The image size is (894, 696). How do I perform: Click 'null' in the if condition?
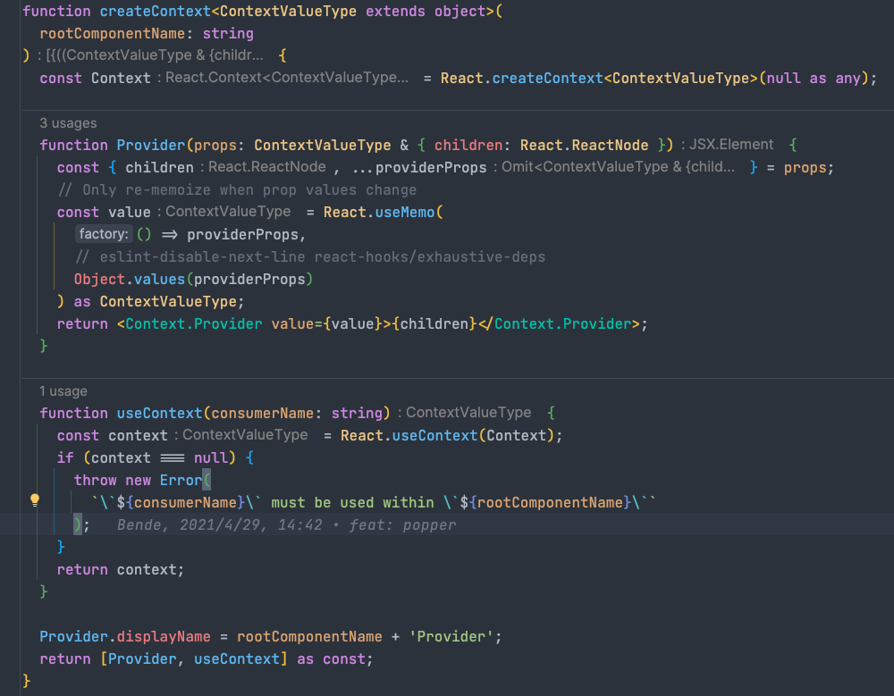pos(210,457)
